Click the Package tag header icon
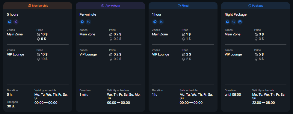This screenshot has height=114, width=293. point(250,6)
